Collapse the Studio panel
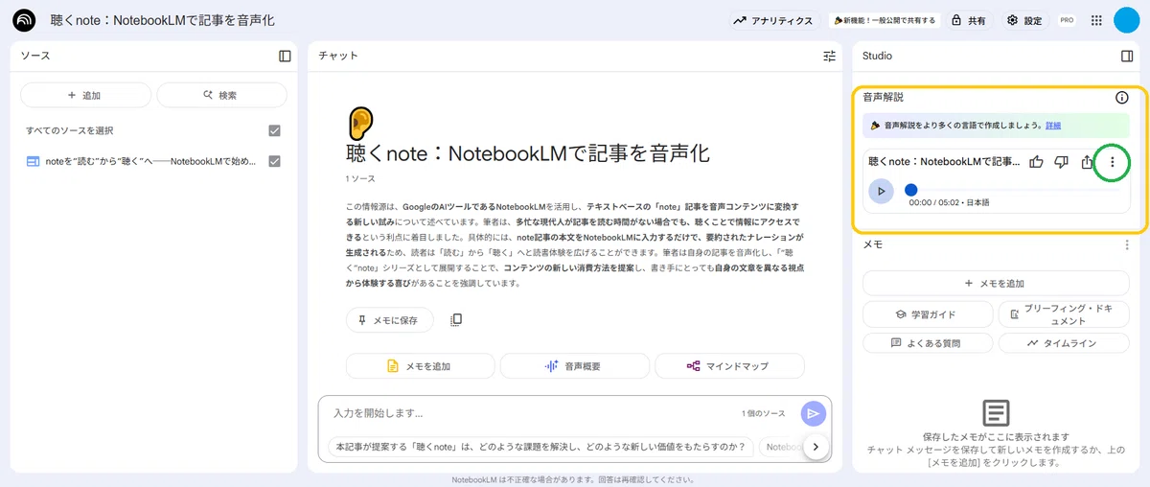Screen dimensions: 1150x487 tap(1127, 57)
